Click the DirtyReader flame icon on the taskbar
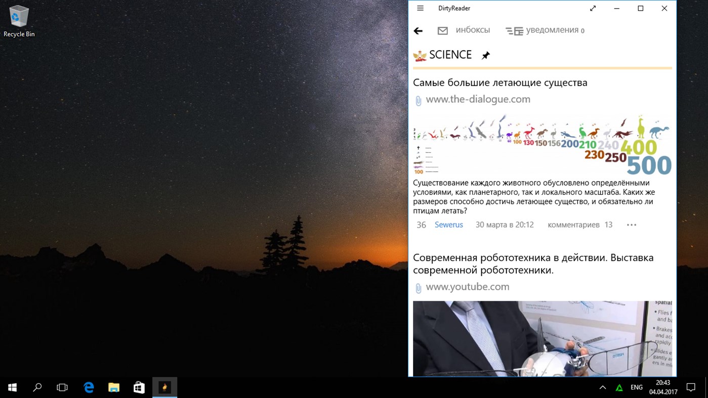708x398 pixels. point(164,387)
